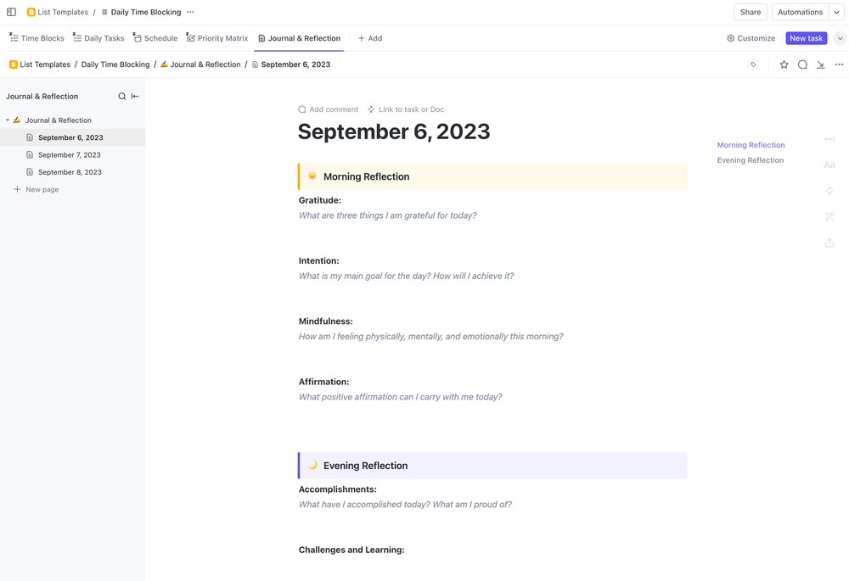Click Add comment above the title
This screenshot has width=849, height=581.
(x=329, y=109)
